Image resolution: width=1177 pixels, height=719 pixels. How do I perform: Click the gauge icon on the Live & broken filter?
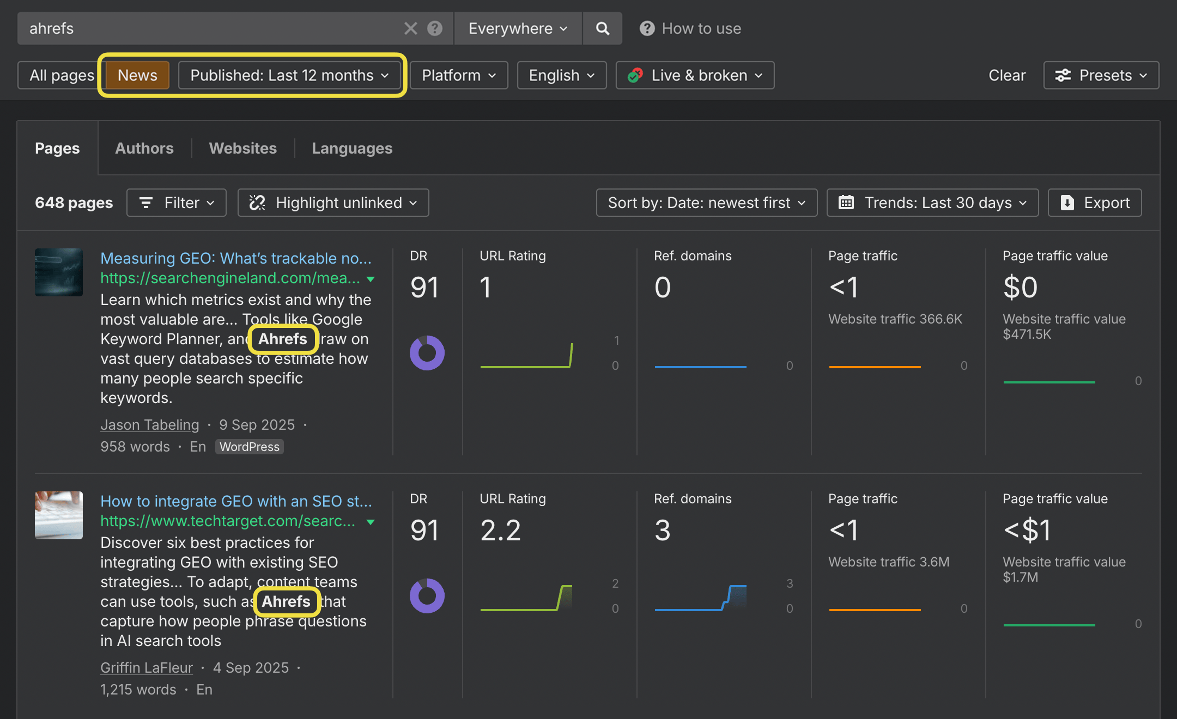click(636, 75)
